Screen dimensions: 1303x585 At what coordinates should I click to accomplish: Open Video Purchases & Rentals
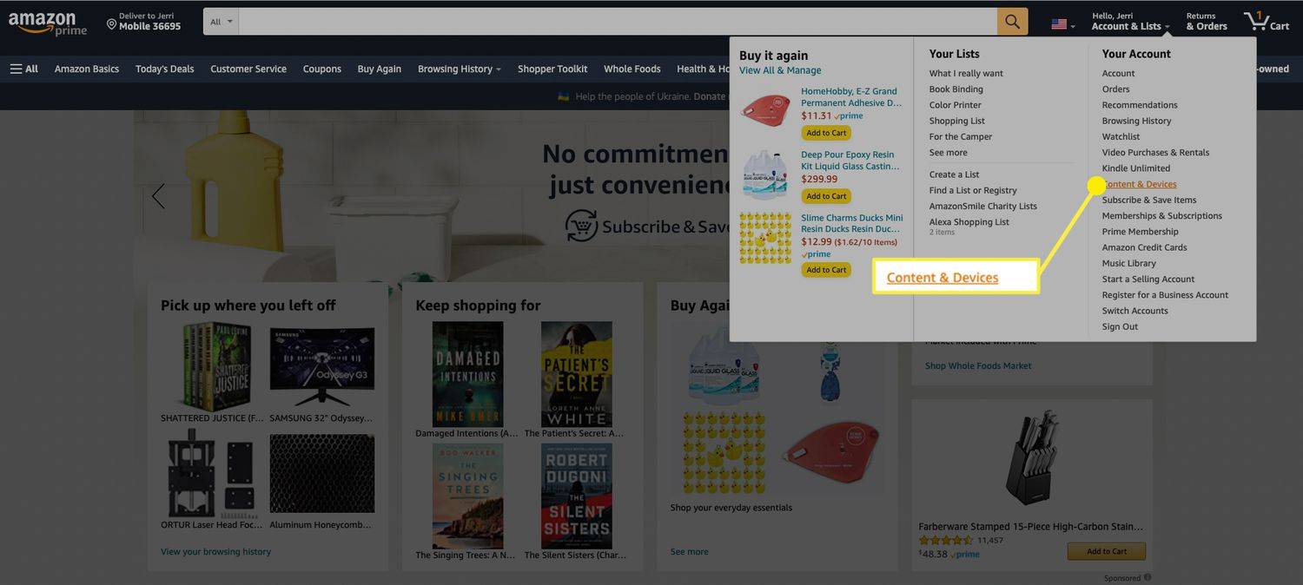pyautogui.click(x=1156, y=152)
